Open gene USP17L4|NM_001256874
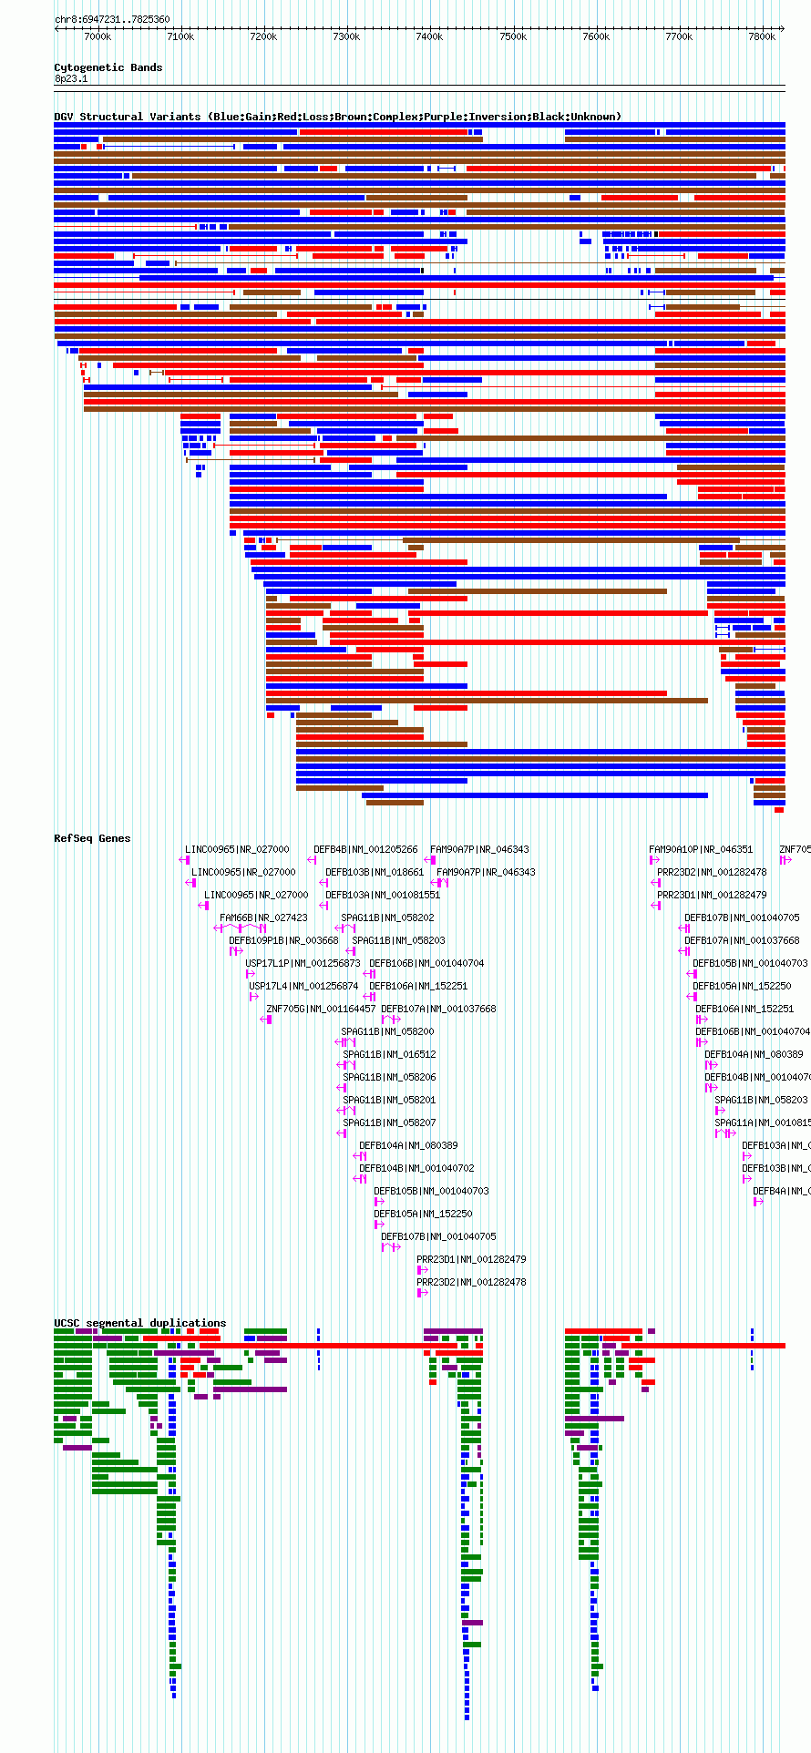Image resolution: width=811 pixels, height=1753 pixels. [x=303, y=986]
